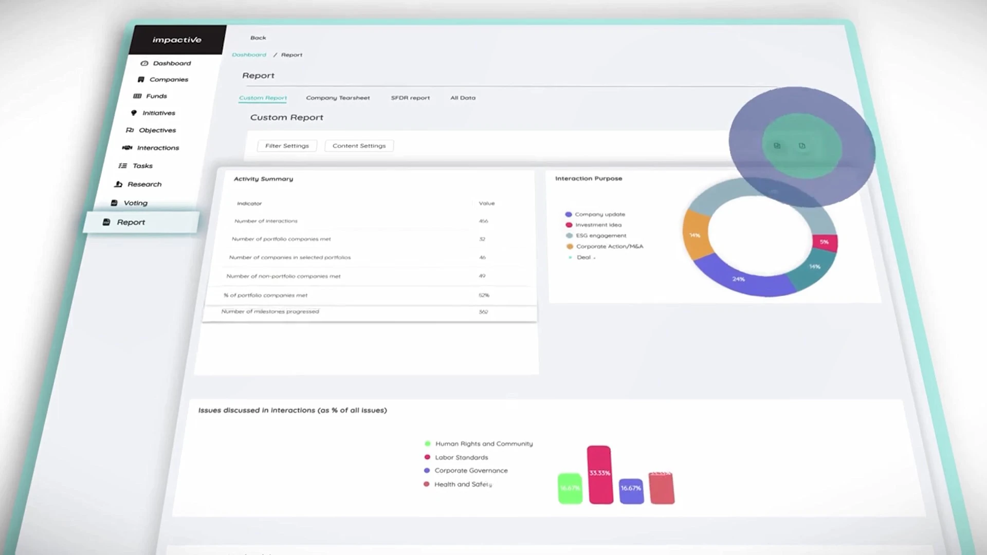Select the Funds icon in sidebar
The image size is (987, 555).
137,96
